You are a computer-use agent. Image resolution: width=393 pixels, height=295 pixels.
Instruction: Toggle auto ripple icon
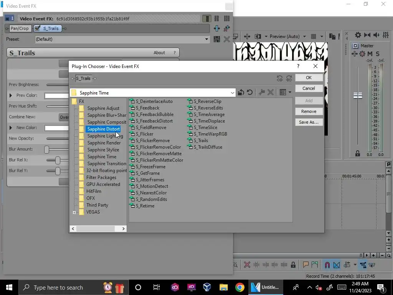coord(347,265)
